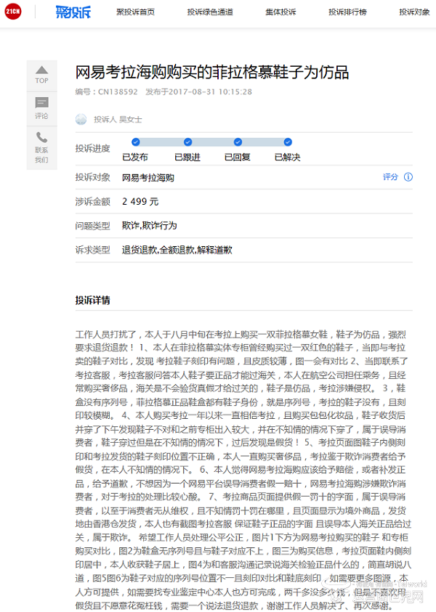Click the 已跟进 progress checkmark
Screen dimensions: 436x612
(187, 142)
